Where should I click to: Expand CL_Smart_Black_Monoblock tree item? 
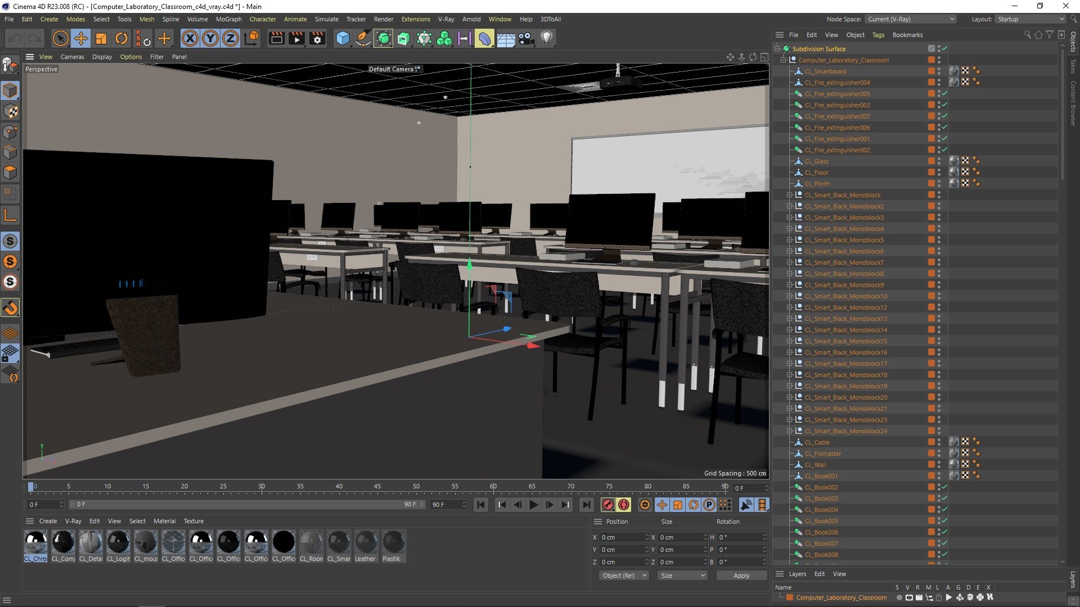point(790,195)
